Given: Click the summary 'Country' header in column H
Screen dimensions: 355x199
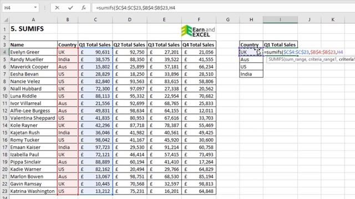Looking at the screenshot, I should (x=251, y=45).
